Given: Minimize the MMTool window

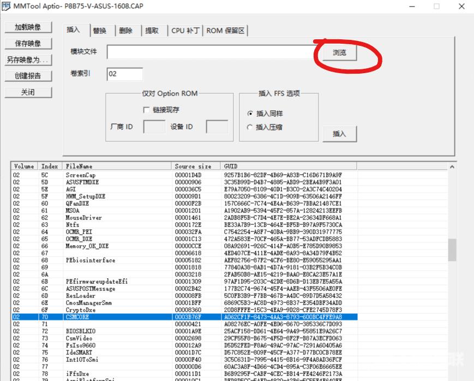Looking at the screenshot, I should (x=412, y=7).
